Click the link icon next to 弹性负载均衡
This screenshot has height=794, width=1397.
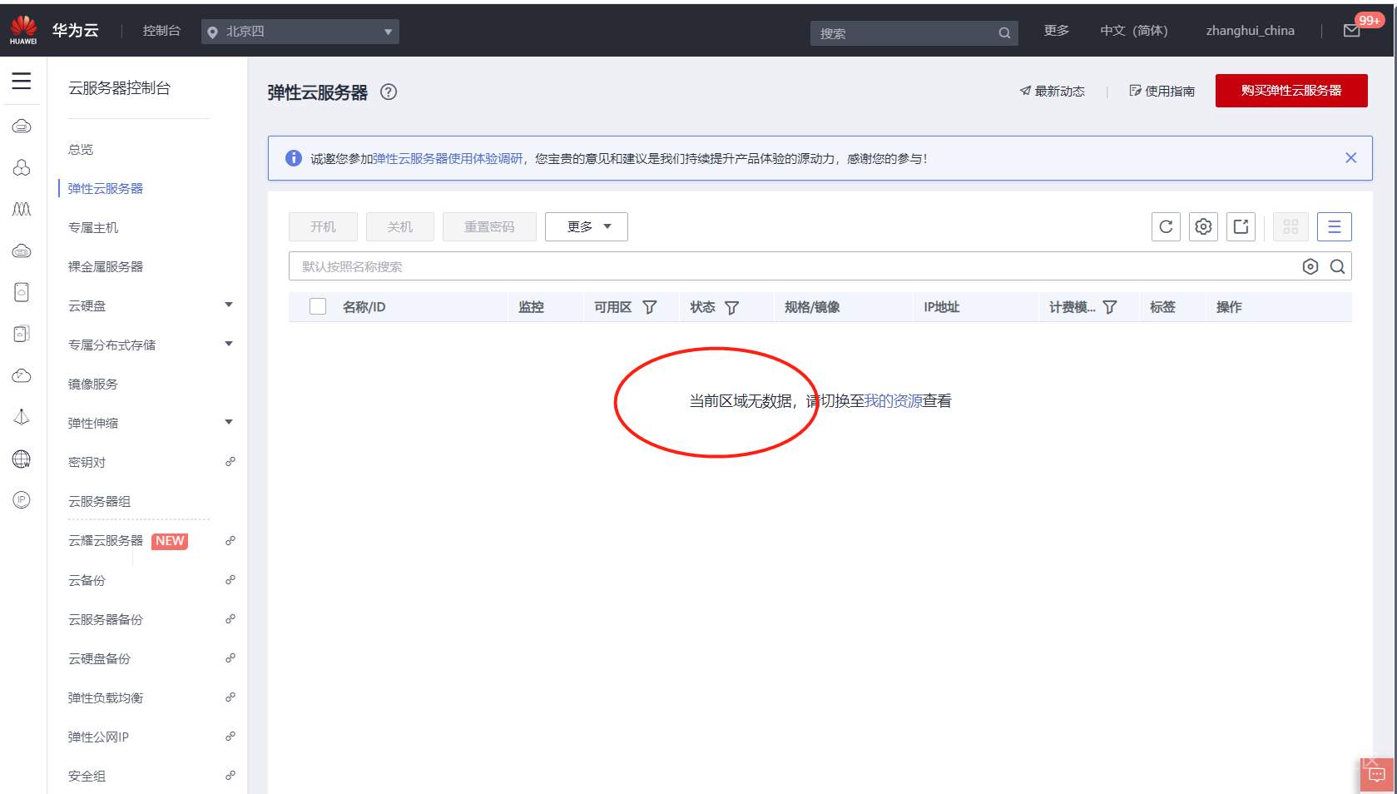point(230,697)
